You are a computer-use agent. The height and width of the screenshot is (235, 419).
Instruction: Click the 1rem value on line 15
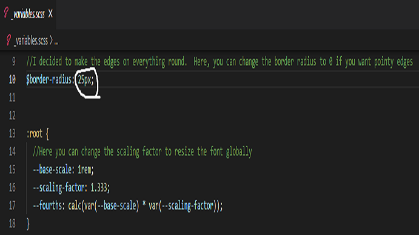pos(84,170)
